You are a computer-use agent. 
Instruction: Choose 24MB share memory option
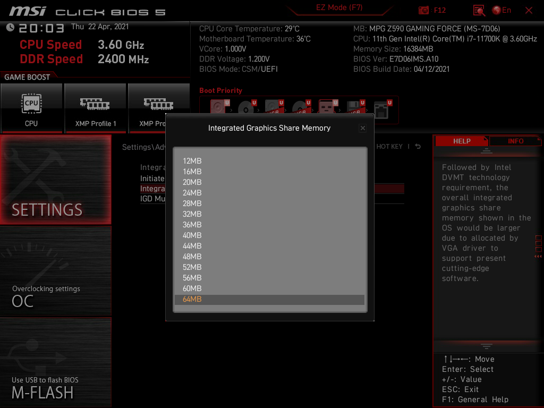pyautogui.click(x=269, y=192)
